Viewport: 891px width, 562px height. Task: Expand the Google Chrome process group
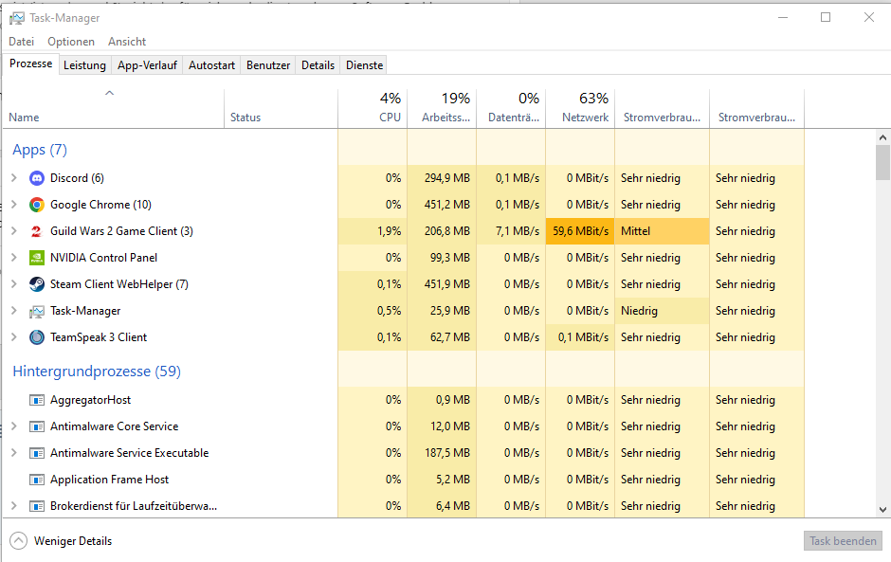tap(14, 205)
